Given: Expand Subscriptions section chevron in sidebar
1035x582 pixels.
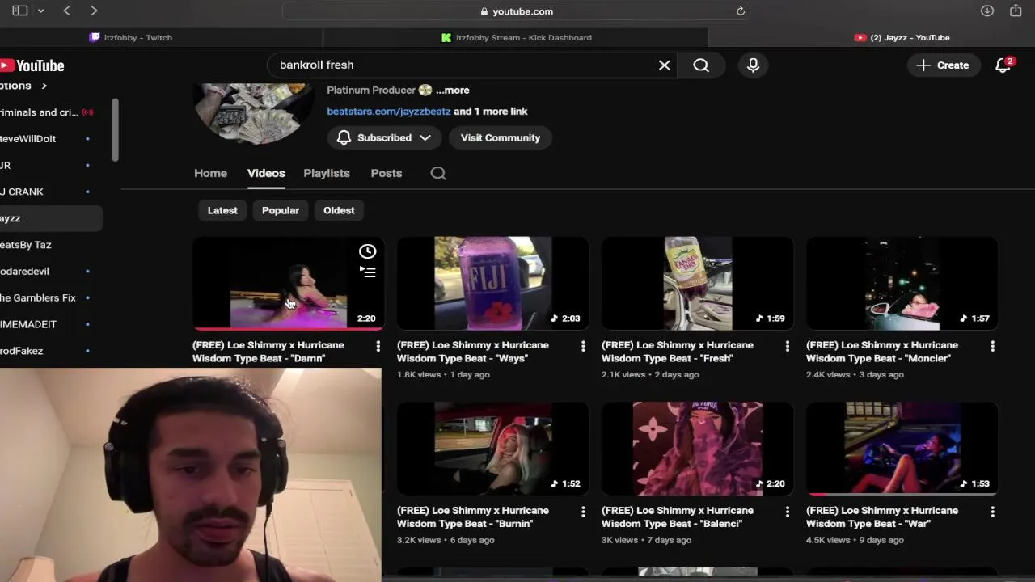Looking at the screenshot, I should [44, 86].
